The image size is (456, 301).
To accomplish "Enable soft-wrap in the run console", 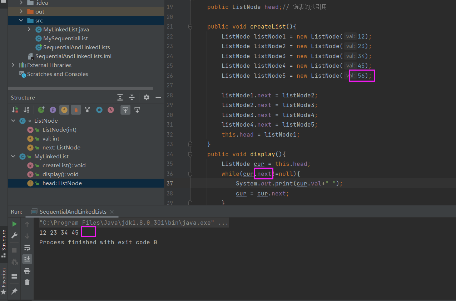I will click(27, 248).
